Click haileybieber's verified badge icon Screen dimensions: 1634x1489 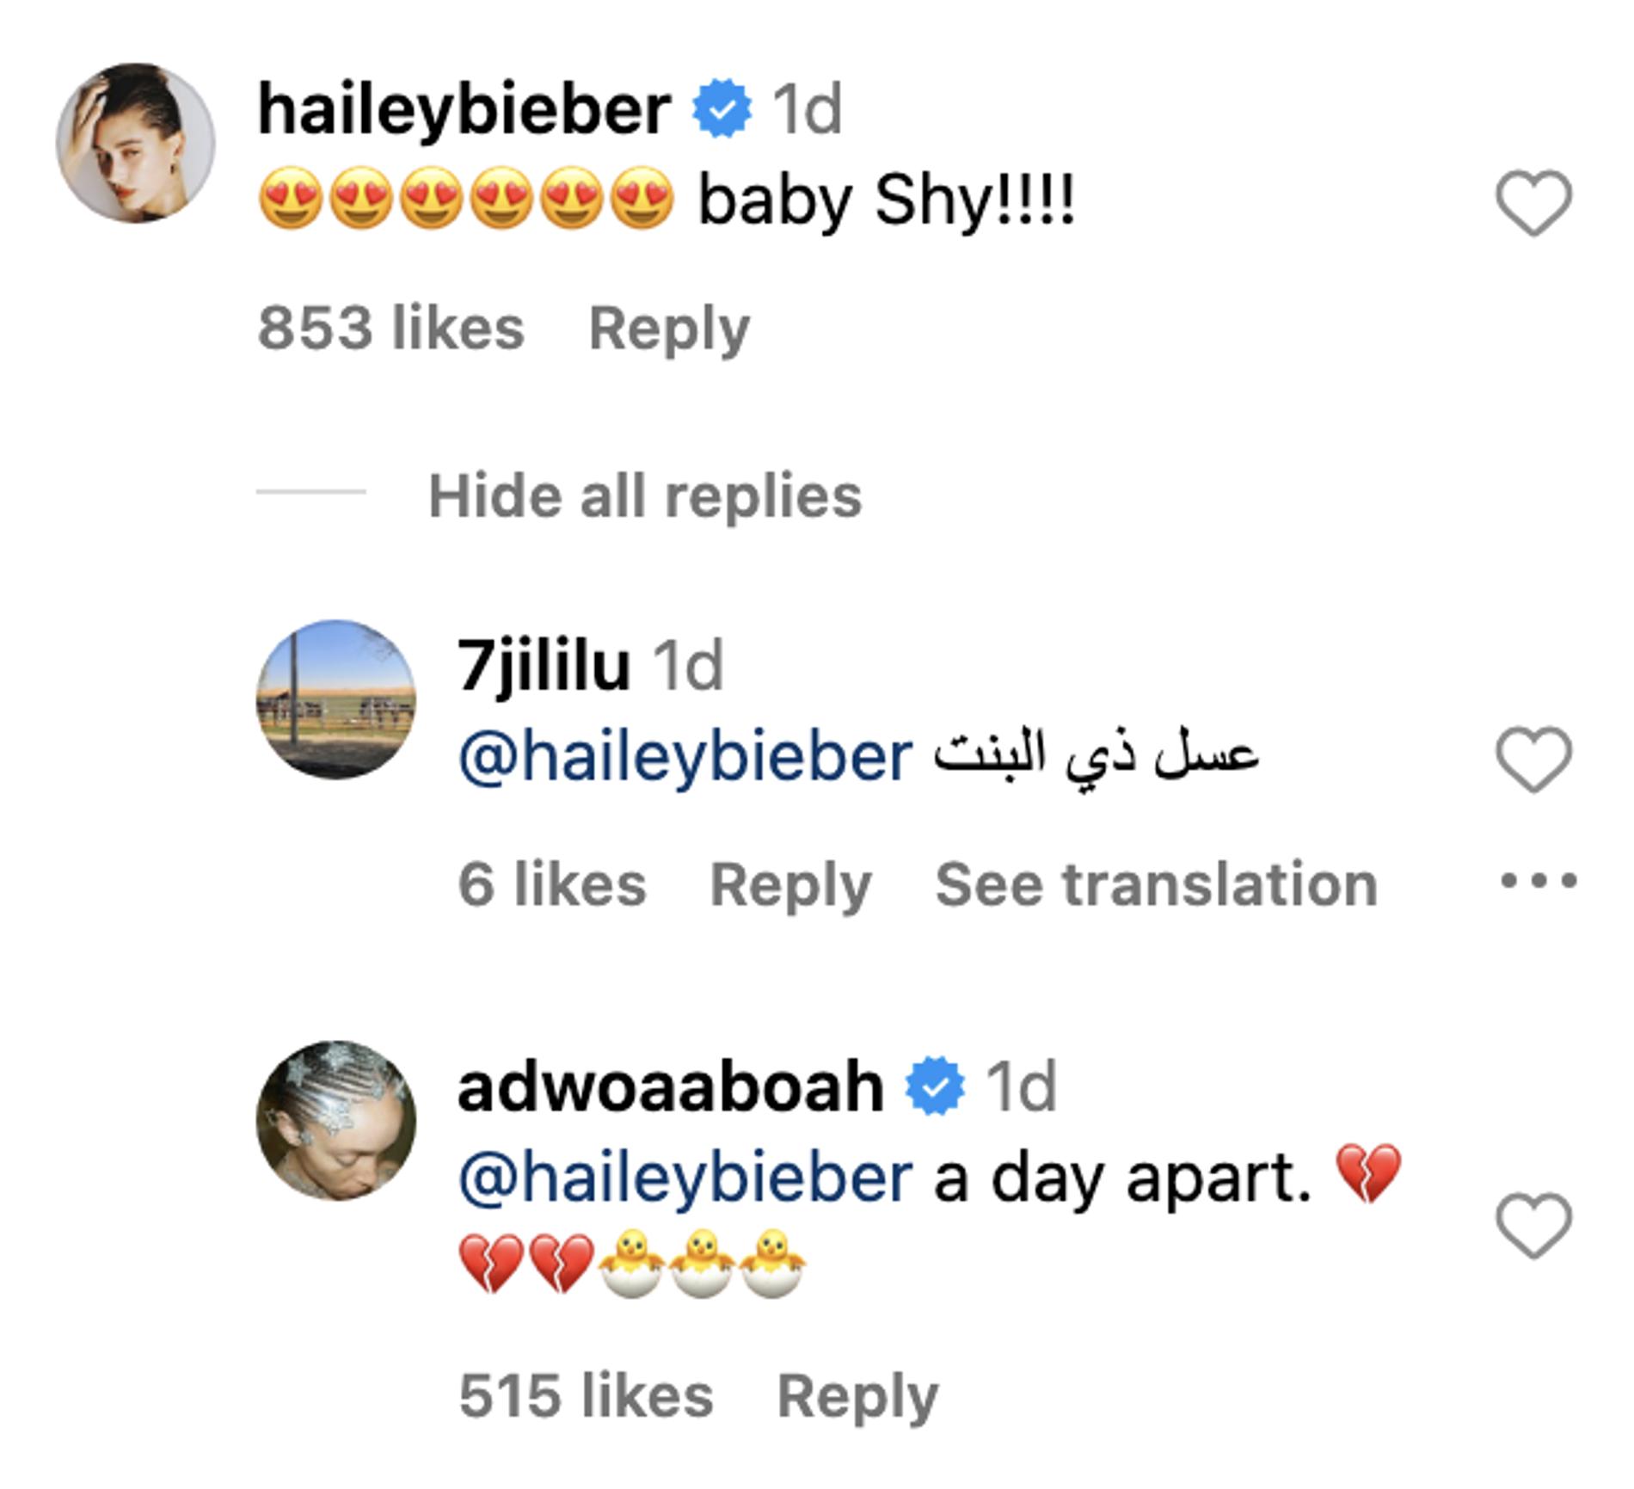point(722,108)
